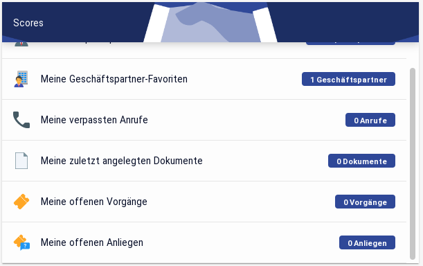The height and width of the screenshot is (266, 423).
Task: Select Meine Geschäftspartner-Favoriten list entry
Action: point(204,79)
